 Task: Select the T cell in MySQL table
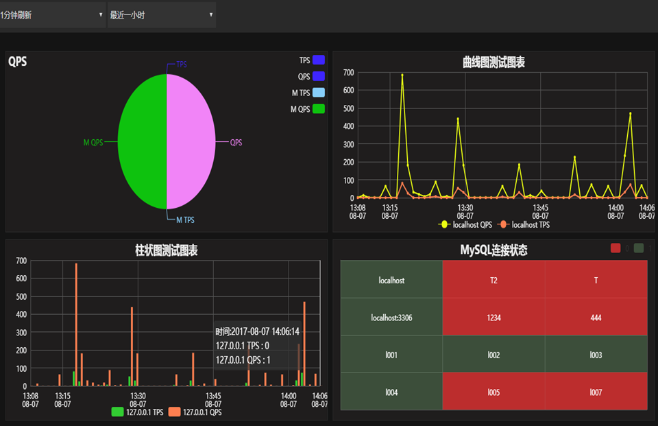596,279
